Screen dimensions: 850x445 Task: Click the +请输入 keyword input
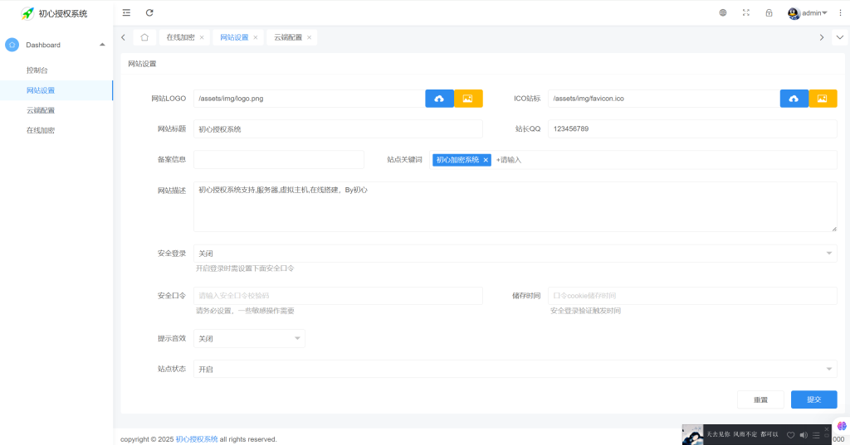pyautogui.click(x=509, y=160)
